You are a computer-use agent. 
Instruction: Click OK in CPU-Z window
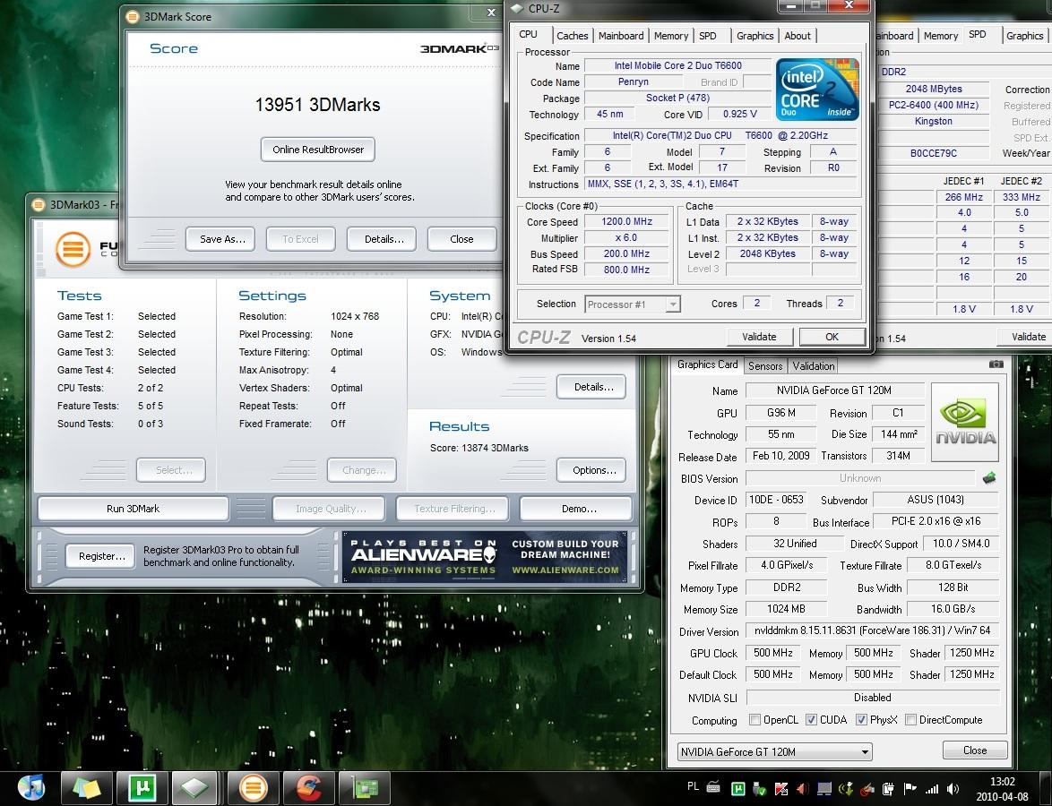[x=832, y=337]
